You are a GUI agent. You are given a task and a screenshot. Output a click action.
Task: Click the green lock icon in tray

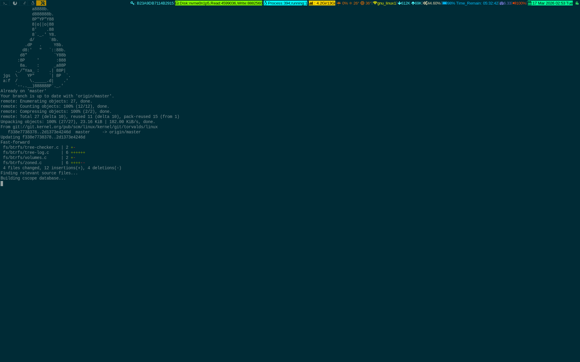tap(577, 3)
